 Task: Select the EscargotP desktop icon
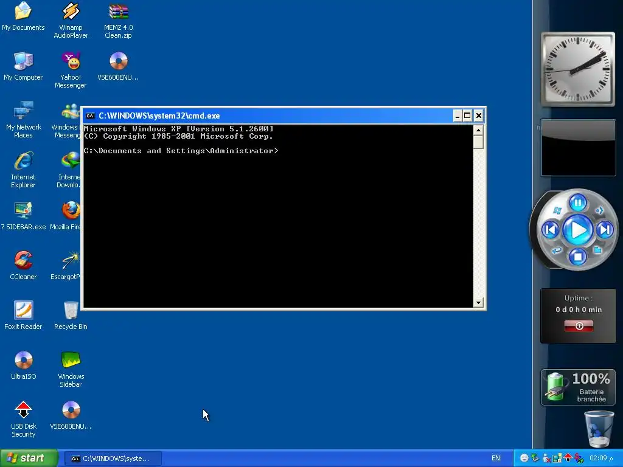66,266
